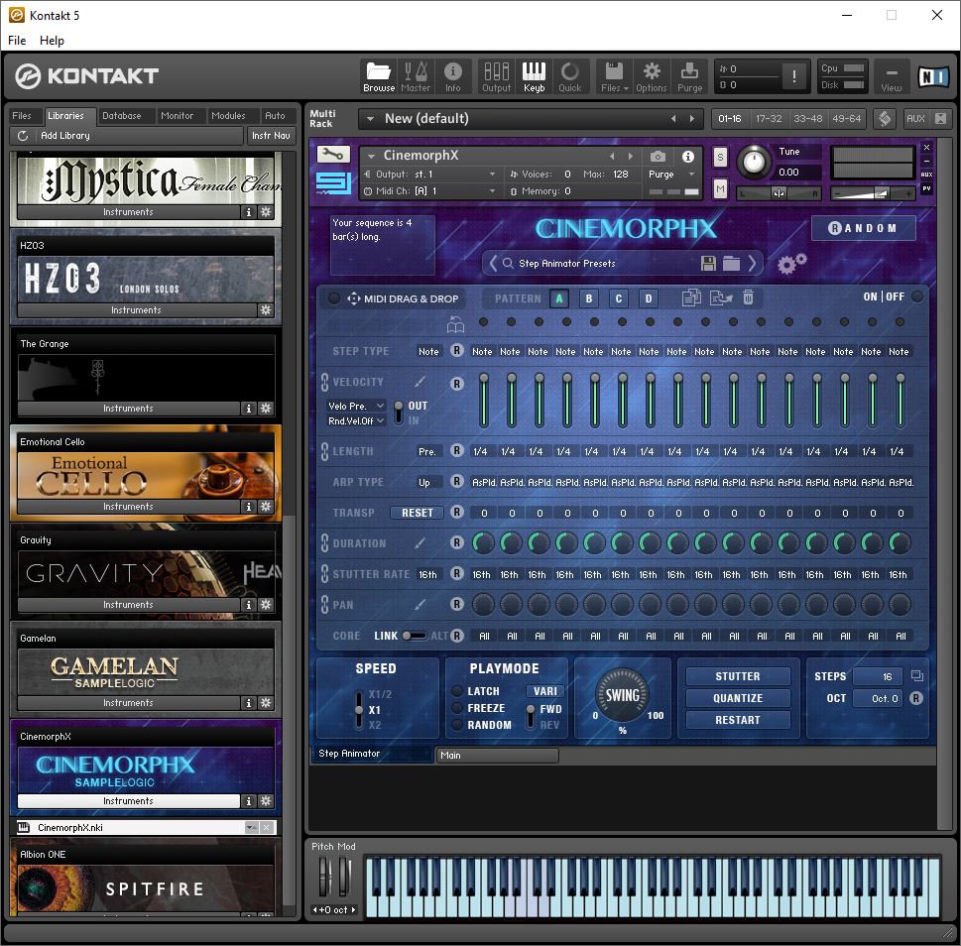
Task: Go to next Step Animator preset arrow
Action: pyautogui.click(x=754, y=264)
